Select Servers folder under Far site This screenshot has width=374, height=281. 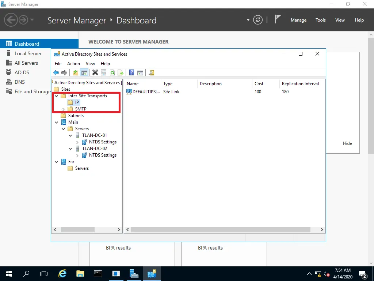tap(82, 168)
